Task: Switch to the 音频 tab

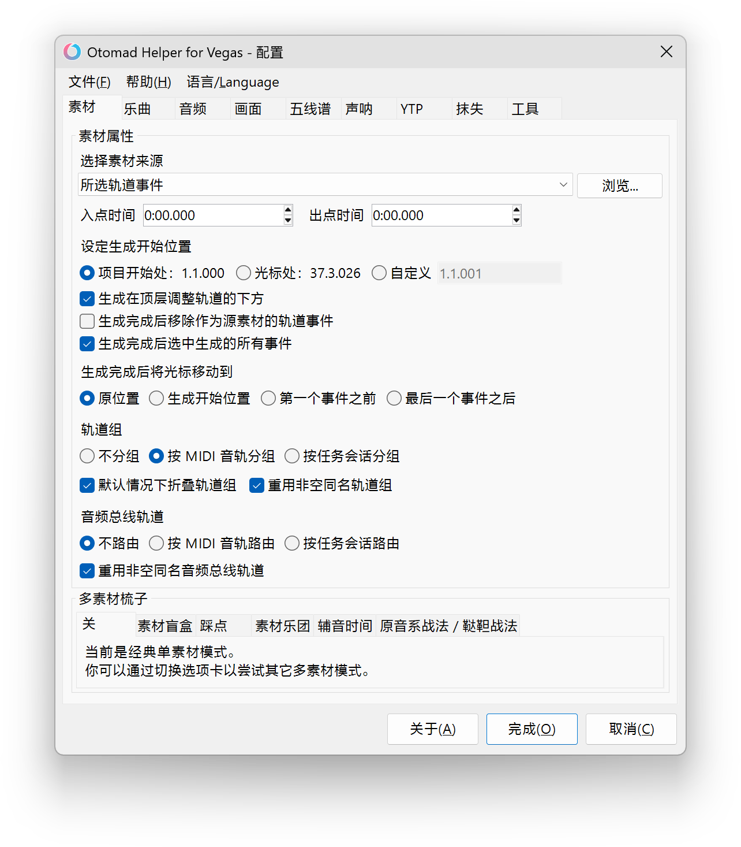Action: 203,109
